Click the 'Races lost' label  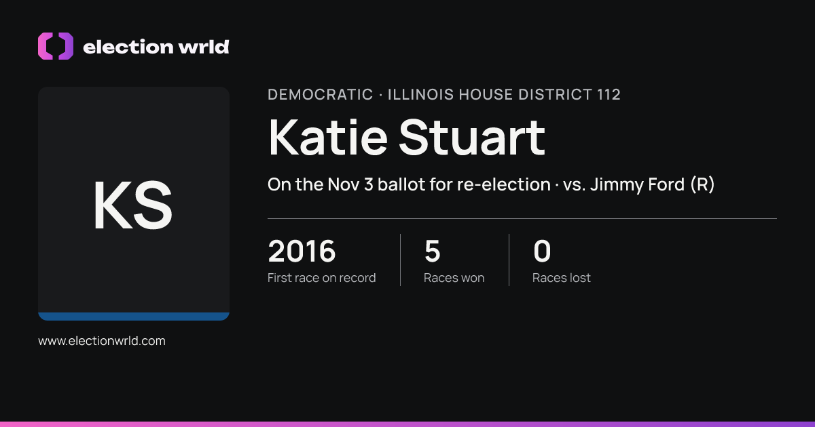[x=561, y=278]
